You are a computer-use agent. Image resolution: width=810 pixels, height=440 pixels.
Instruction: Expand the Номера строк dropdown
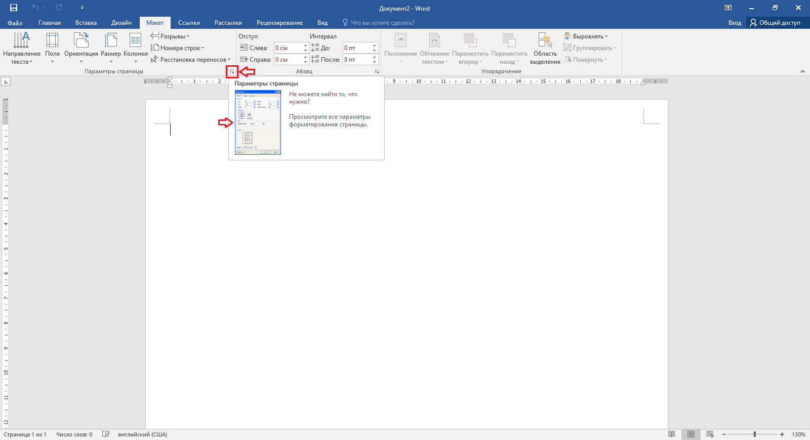[178, 48]
